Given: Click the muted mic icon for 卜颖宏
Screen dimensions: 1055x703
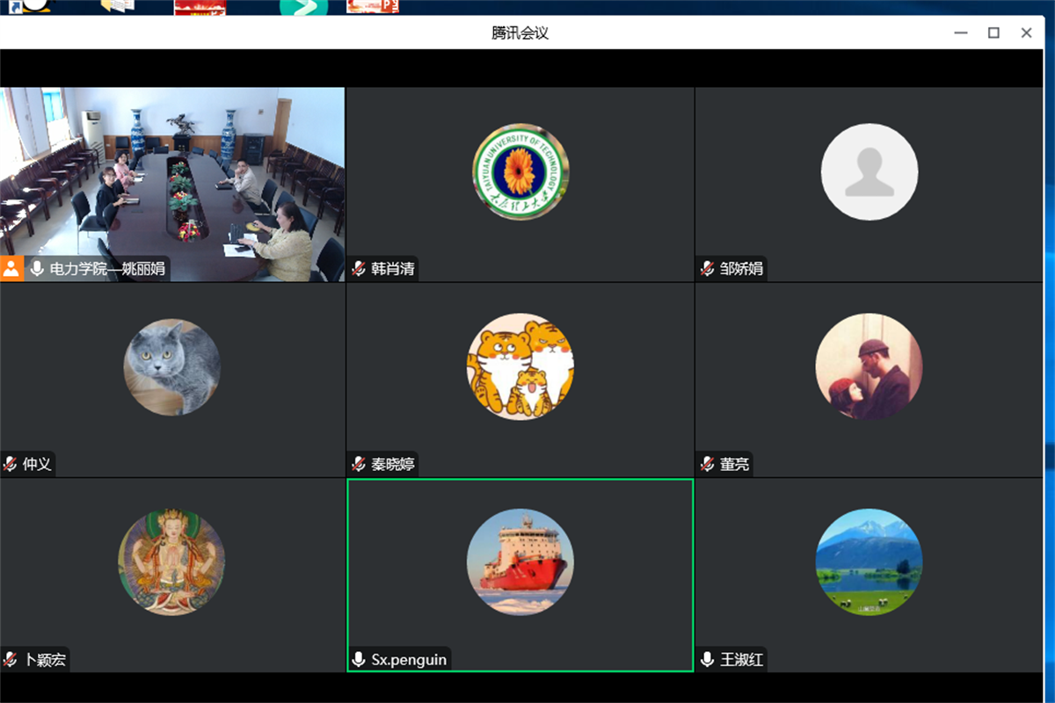Looking at the screenshot, I should tap(11, 659).
